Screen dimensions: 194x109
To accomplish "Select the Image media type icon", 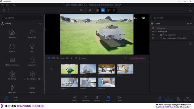I will coord(49,58).
